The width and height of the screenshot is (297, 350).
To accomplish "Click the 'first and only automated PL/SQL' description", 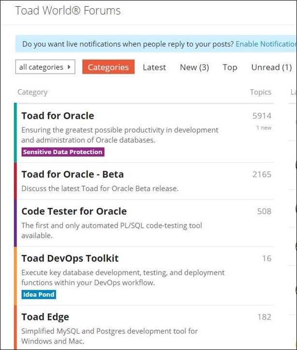I will pyautogui.click(x=112, y=230).
